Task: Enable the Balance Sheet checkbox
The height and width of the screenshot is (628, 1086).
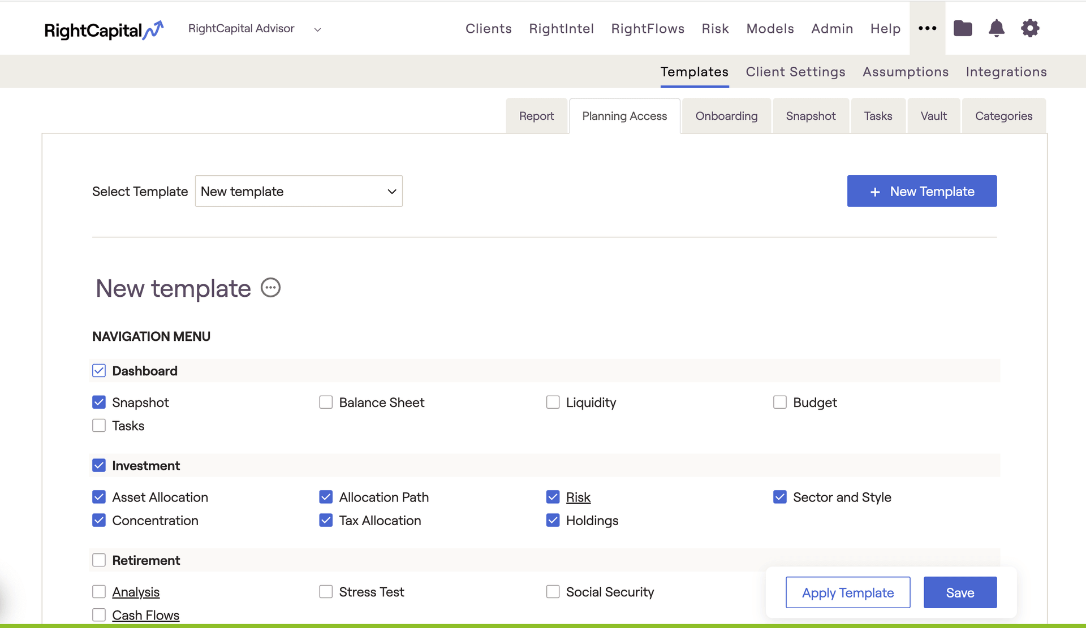Action: (x=326, y=402)
